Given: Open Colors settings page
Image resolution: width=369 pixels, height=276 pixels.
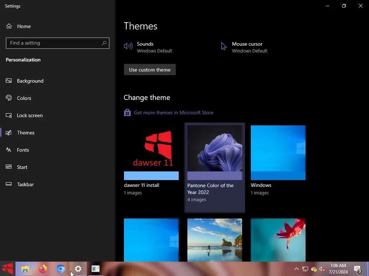Looking at the screenshot, I should tap(24, 98).
